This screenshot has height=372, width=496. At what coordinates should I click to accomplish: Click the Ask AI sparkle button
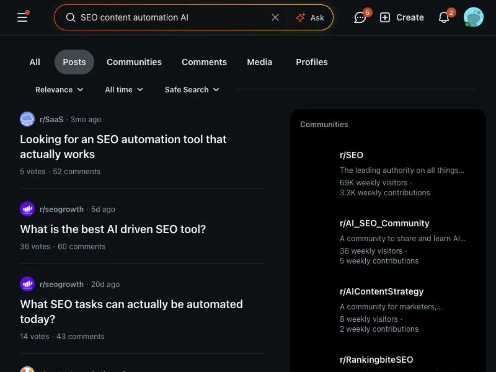click(310, 17)
